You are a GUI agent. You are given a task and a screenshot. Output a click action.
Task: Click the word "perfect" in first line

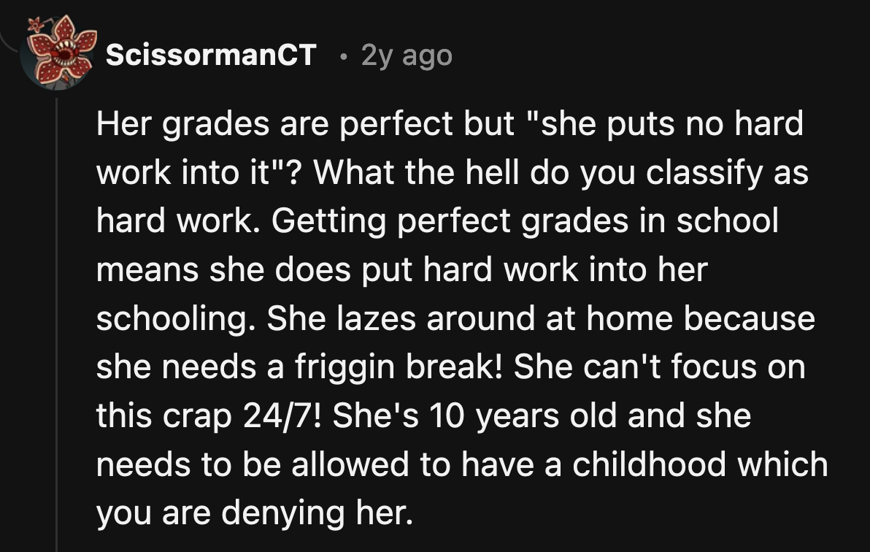(396, 123)
